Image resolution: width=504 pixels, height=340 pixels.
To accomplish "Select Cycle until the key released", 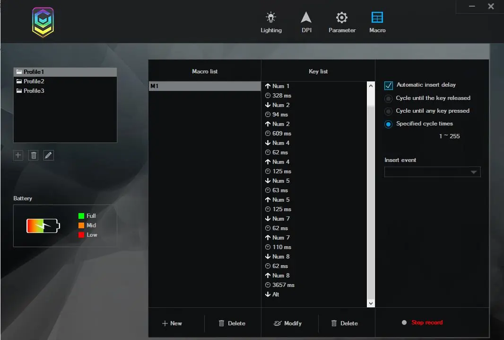I will click(x=388, y=98).
